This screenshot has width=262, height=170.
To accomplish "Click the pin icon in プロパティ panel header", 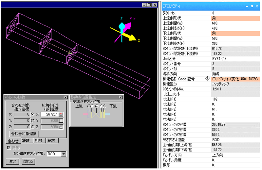I will (252, 6).
